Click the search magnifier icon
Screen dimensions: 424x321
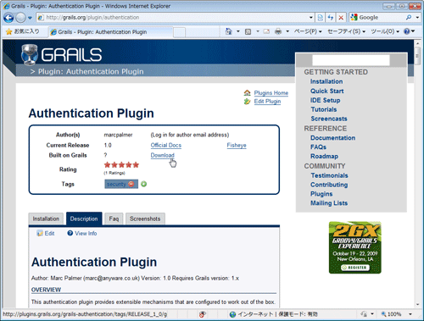[x=409, y=18]
